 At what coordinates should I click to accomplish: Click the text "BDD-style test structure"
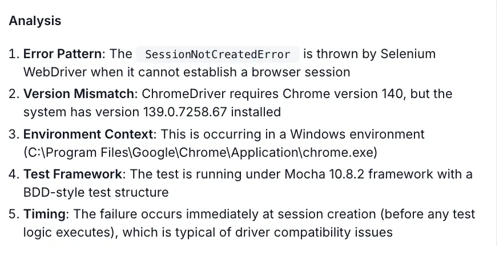pos(96,192)
